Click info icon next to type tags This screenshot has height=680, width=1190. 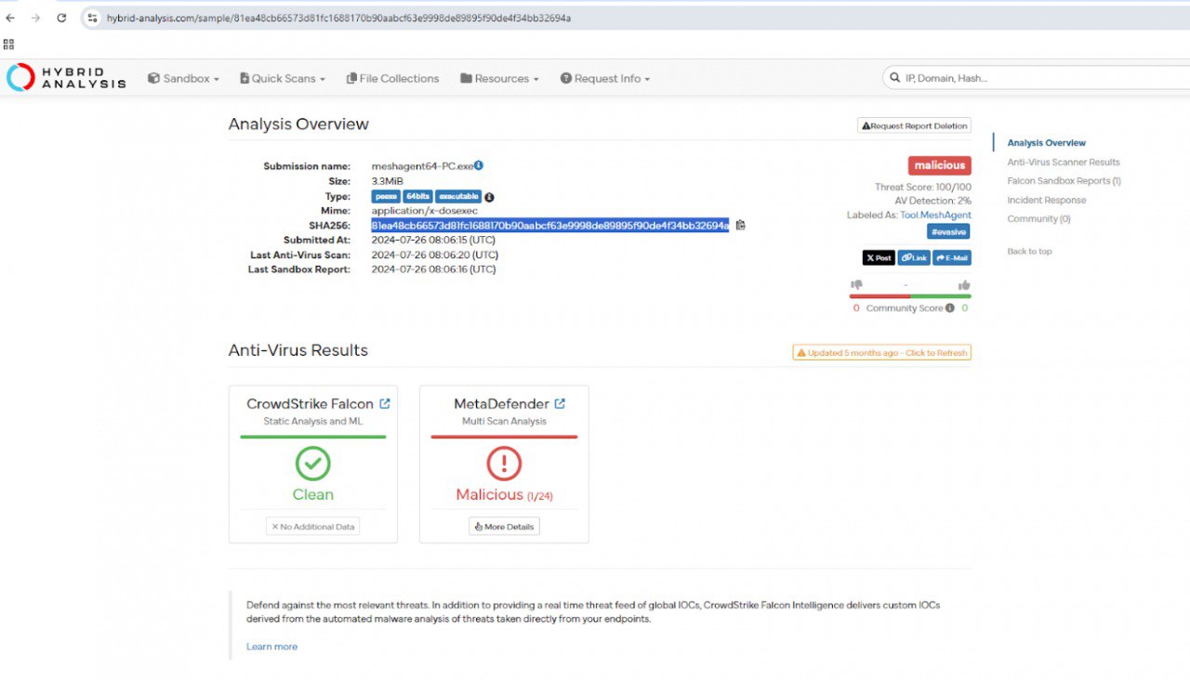(489, 197)
